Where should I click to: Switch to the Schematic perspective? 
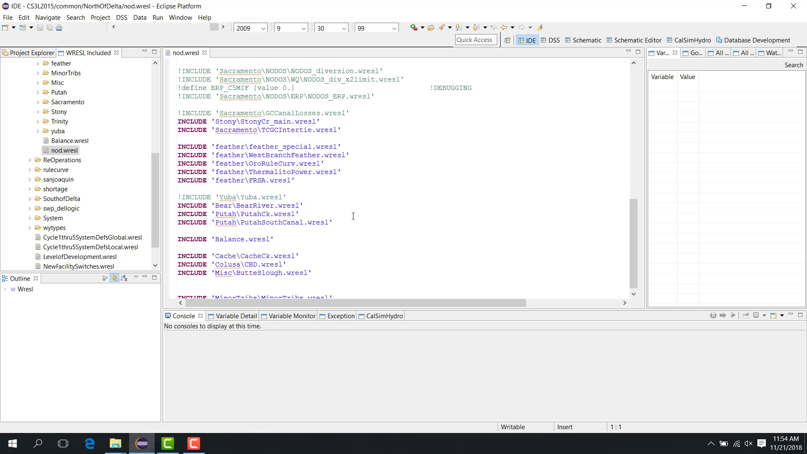point(583,40)
